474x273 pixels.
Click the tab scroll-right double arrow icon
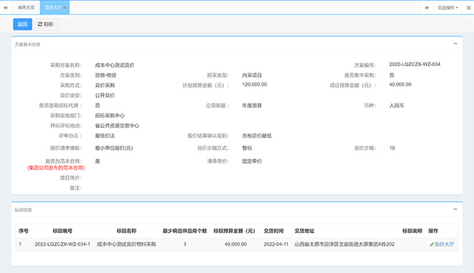(x=427, y=8)
